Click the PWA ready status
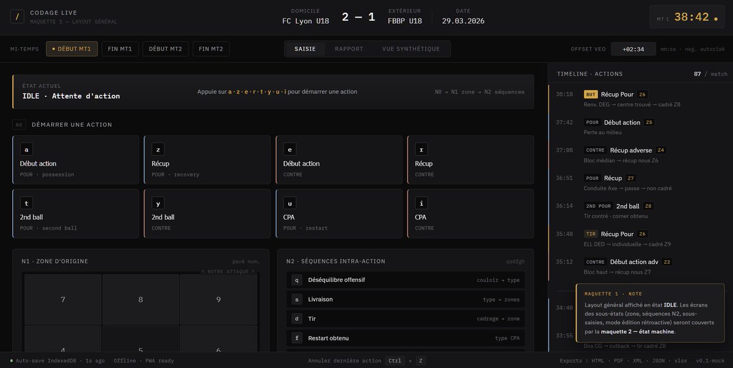 coord(159,361)
